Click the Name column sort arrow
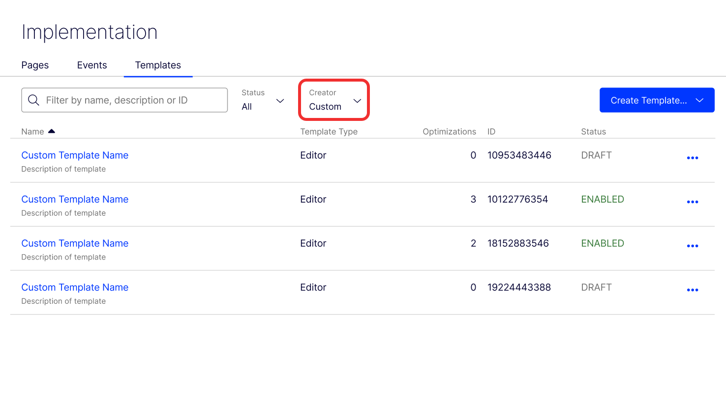 pyautogui.click(x=52, y=131)
